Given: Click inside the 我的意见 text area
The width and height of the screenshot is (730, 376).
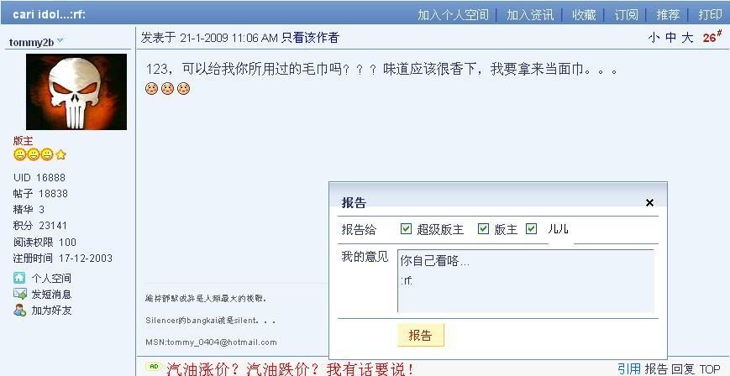Looking at the screenshot, I should 526,281.
